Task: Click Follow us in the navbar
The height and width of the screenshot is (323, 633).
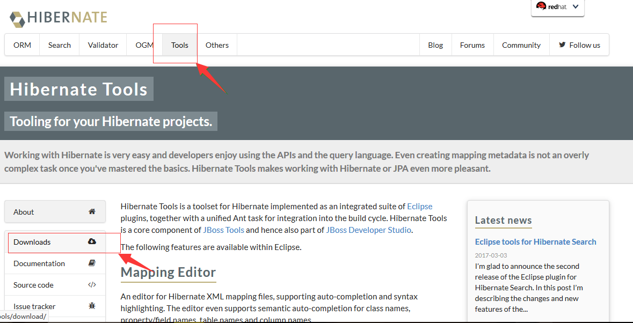Action: click(x=579, y=45)
